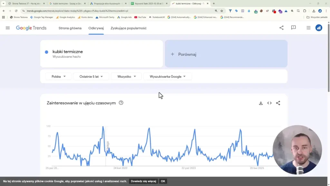Viewport: 330px width, 186px height.
Task: Open the Google account avatar
Action: click(319, 28)
